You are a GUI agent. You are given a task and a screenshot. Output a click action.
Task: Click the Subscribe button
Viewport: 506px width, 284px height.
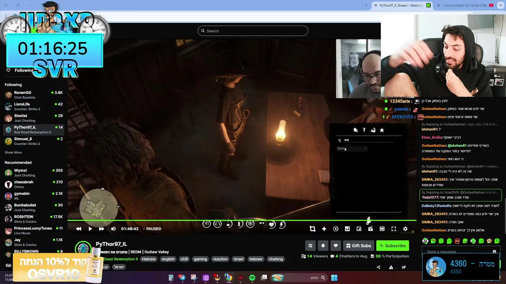(x=393, y=246)
